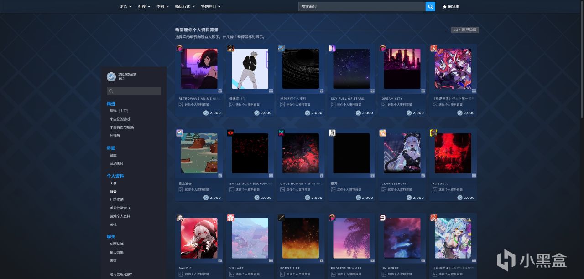
Task: Open 表情 category in sidebar
Action: 113,260
